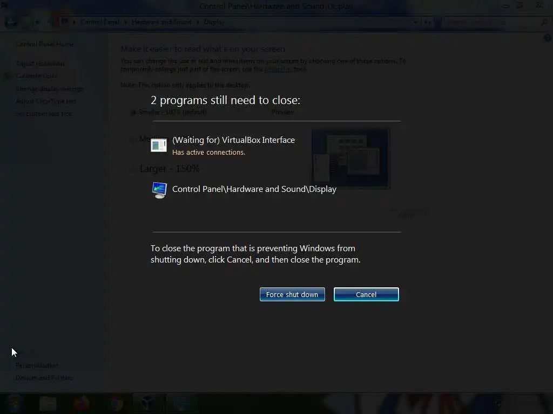Image resolution: width=553 pixels, height=414 pixels.
Task: Open Personalization link in background window
Action: 37,365
